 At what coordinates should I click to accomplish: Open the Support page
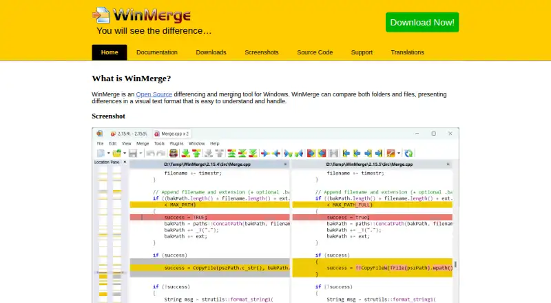pyautogui.click(x=362, y=52)
